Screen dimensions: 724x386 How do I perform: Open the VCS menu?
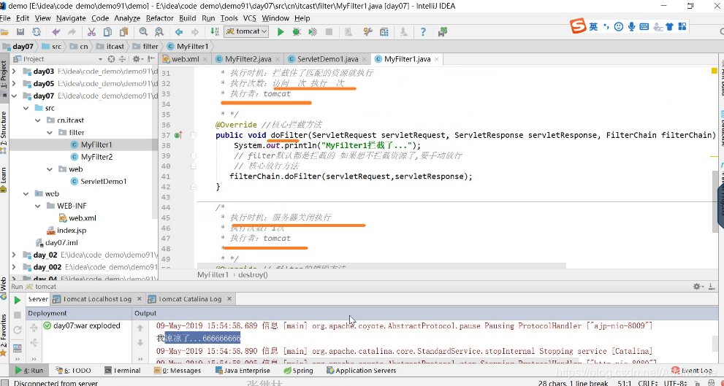[x=250, y=18]
